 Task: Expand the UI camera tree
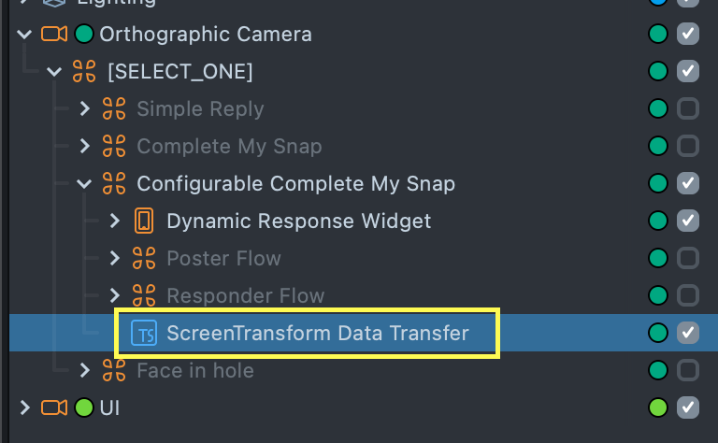pyautogui.click(x=24, y=407)
